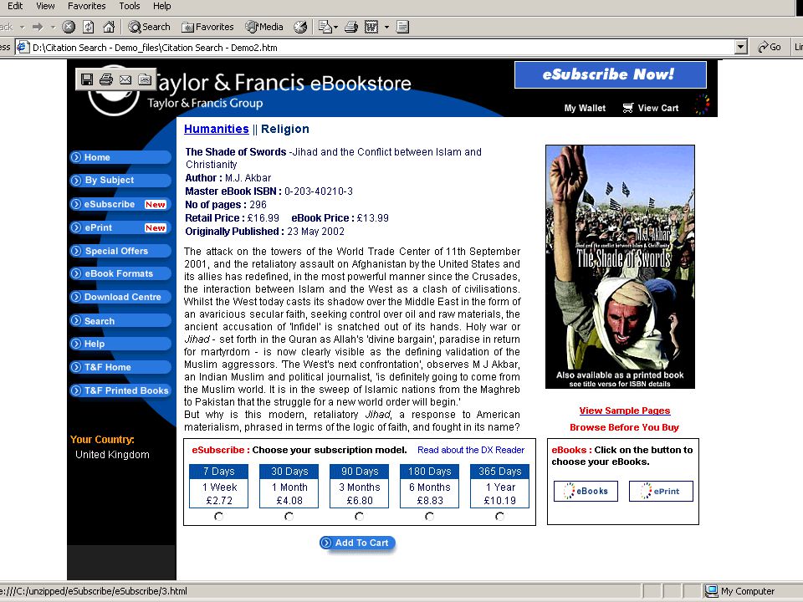
Task: Open Search sidebar item
Action: 120,321
